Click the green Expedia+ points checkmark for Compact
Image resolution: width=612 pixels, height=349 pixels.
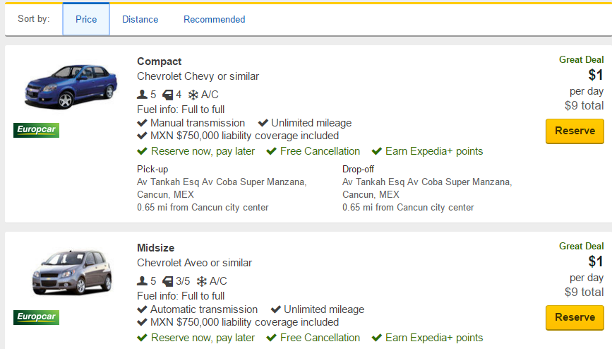[x=377, y=151]
